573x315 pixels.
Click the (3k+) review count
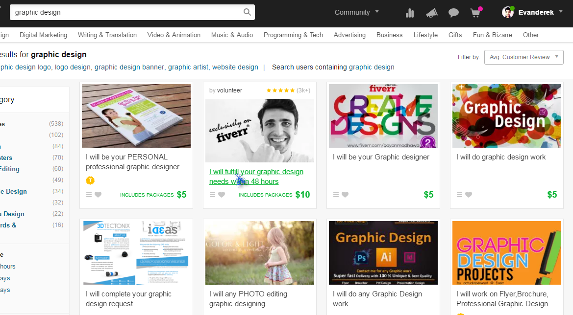tap(303, 90)
